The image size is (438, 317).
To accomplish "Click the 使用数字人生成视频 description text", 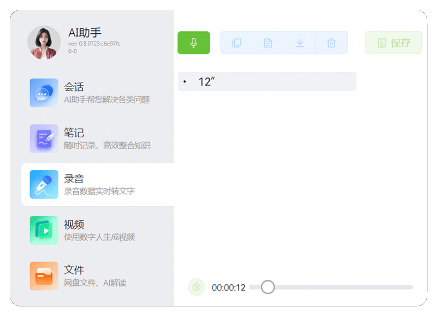I will click(x=99, y=237).
